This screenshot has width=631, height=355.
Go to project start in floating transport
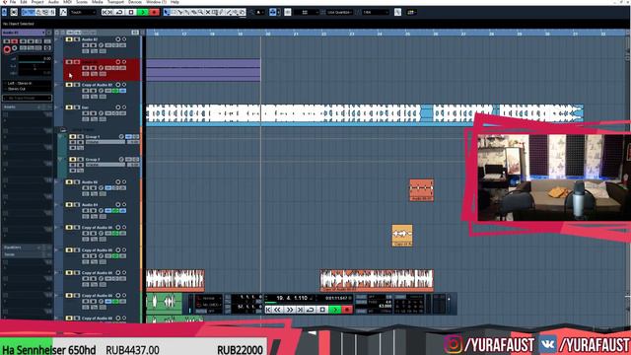[x=268, y=310]
